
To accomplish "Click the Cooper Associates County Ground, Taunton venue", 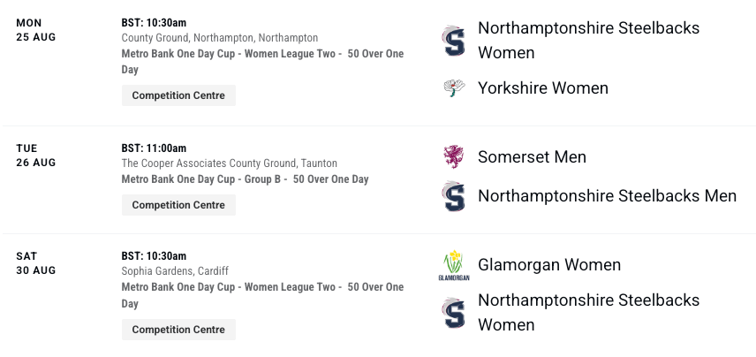I will 229,163.
